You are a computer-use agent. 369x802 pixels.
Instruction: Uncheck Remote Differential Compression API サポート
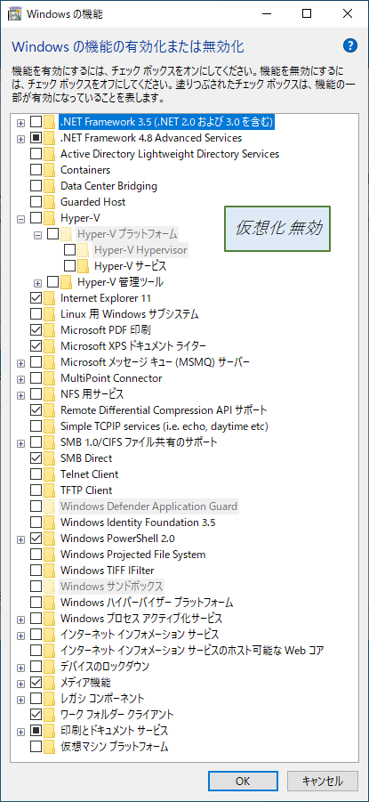click(x=36, y=410)
